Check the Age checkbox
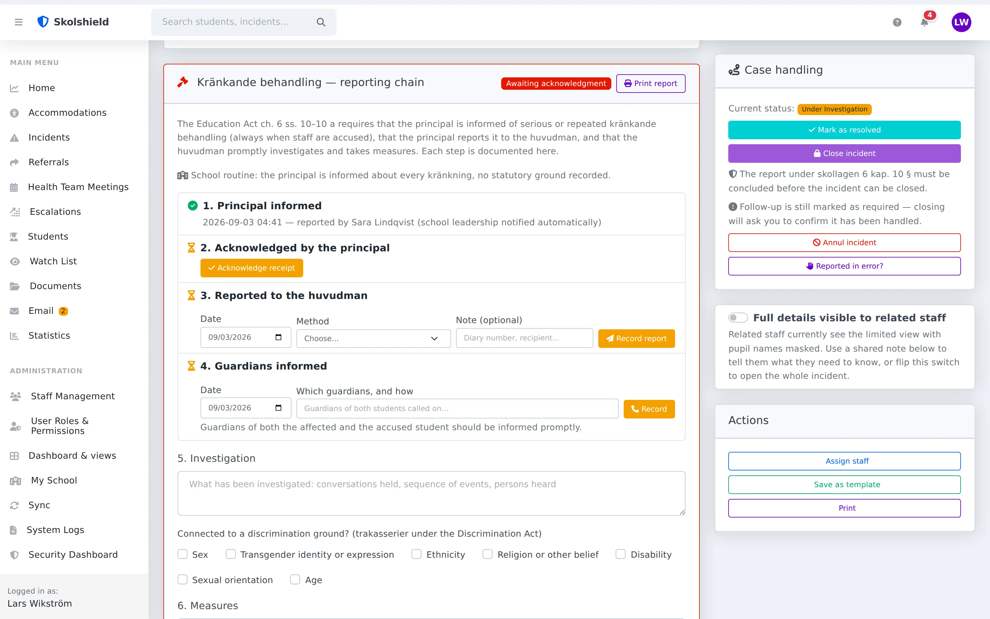The image size is (990, 619). pos(295,580)
